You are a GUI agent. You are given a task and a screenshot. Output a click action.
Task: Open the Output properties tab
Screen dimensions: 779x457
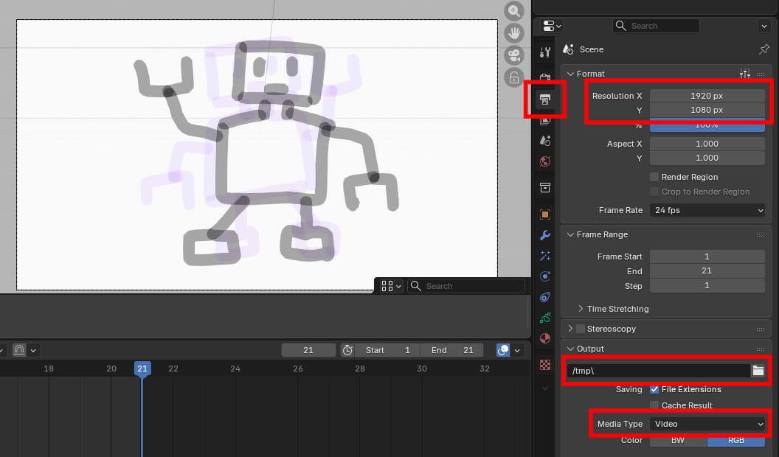(545, 100)
